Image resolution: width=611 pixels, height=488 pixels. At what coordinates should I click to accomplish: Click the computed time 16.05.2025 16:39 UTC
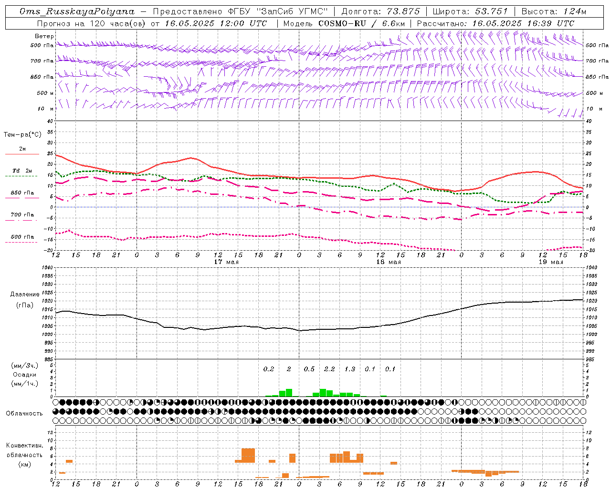(524, 23)
